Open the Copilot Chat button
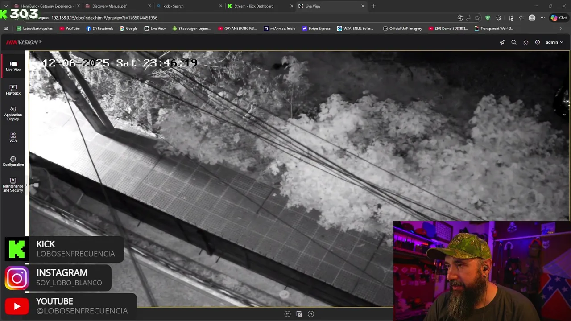 [x=559, y=18]
